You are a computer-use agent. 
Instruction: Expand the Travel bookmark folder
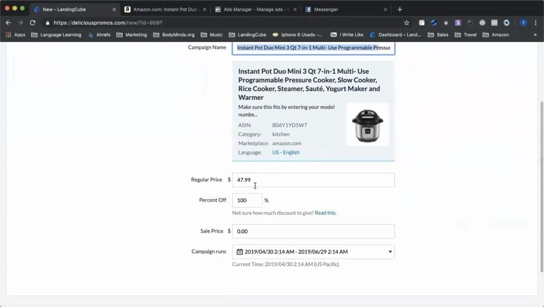pos(465,35)
